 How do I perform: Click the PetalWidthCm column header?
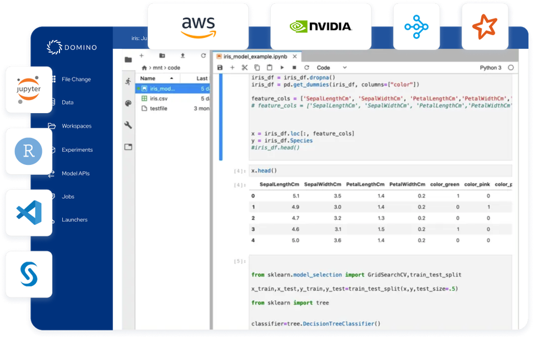[407, 184]
